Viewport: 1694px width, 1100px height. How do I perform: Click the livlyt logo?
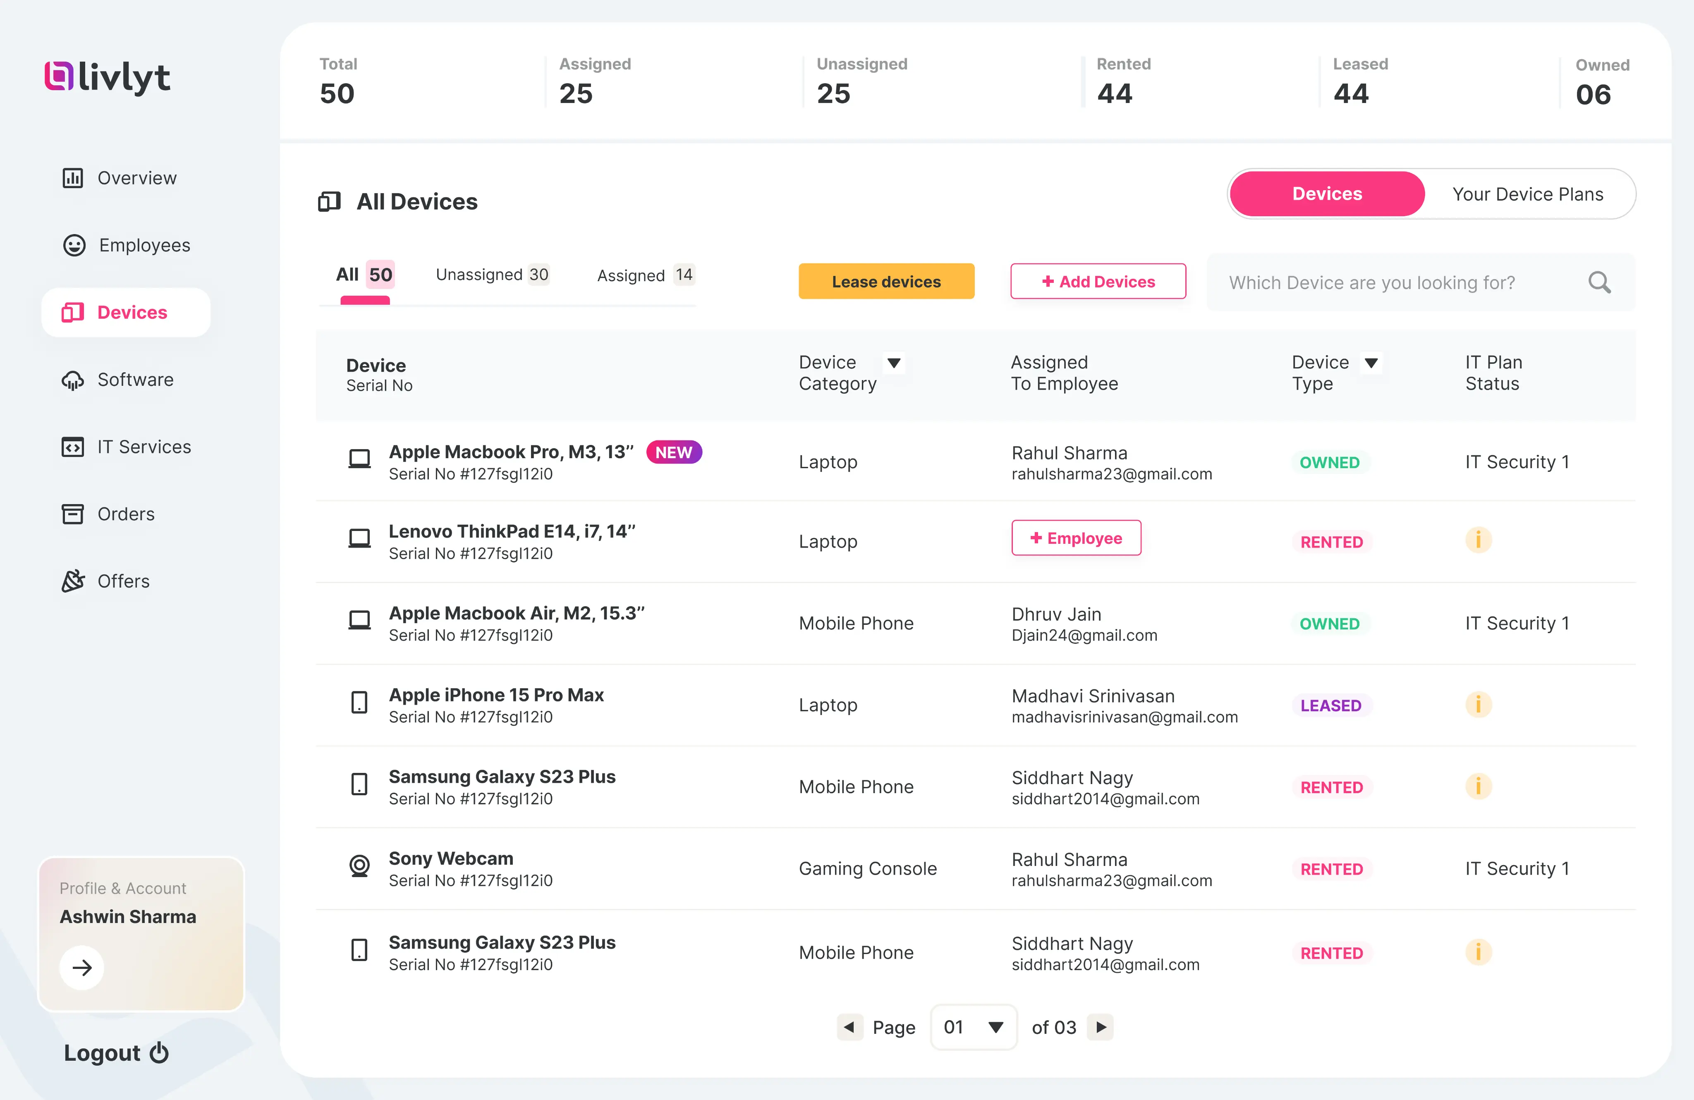(107, 77)
